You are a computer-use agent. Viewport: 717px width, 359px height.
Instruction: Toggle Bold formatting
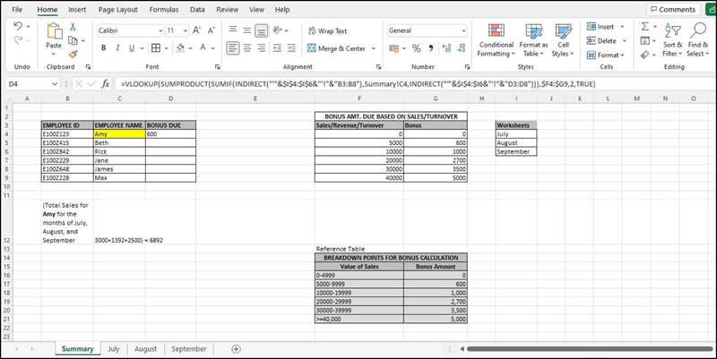pos(105,48)
